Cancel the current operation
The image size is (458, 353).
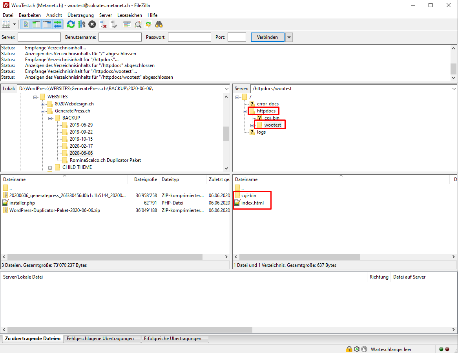pos(92,24)
